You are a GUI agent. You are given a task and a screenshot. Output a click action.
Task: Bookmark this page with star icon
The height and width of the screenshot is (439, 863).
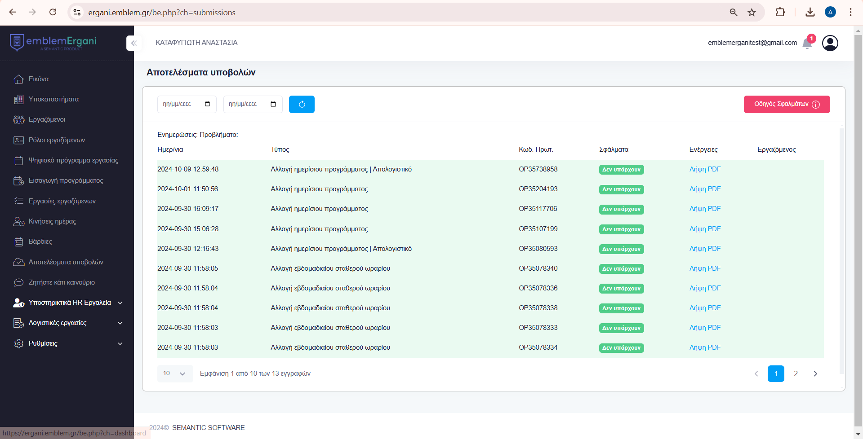click(x=752, y=12)
